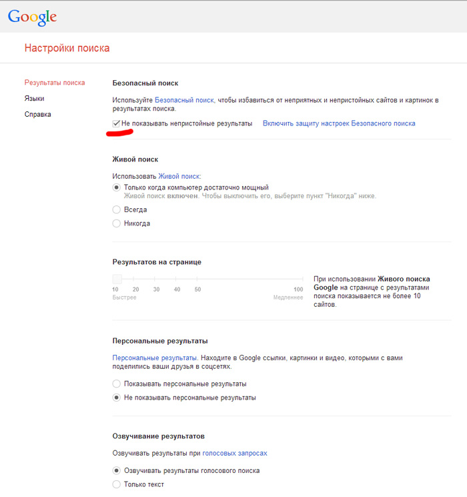Screen dimensions: 467x497
Task: Select 'Не показывать персональные результаты'
Action: [x=117, y=398]
